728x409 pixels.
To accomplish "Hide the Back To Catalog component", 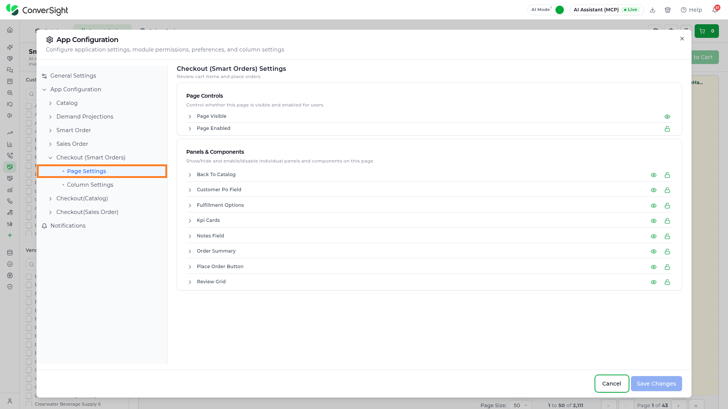I will click(x=654, y=175).
